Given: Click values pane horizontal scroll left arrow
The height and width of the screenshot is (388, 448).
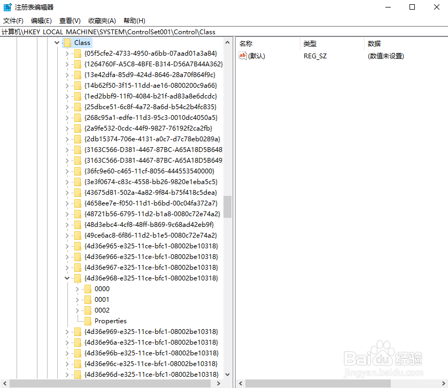Looking at the screenshot, I should tap(241, 383).
